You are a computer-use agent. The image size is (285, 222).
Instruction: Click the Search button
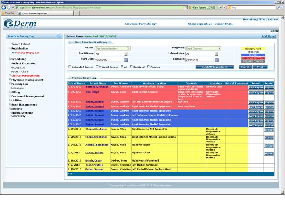[x=245, y=67]
